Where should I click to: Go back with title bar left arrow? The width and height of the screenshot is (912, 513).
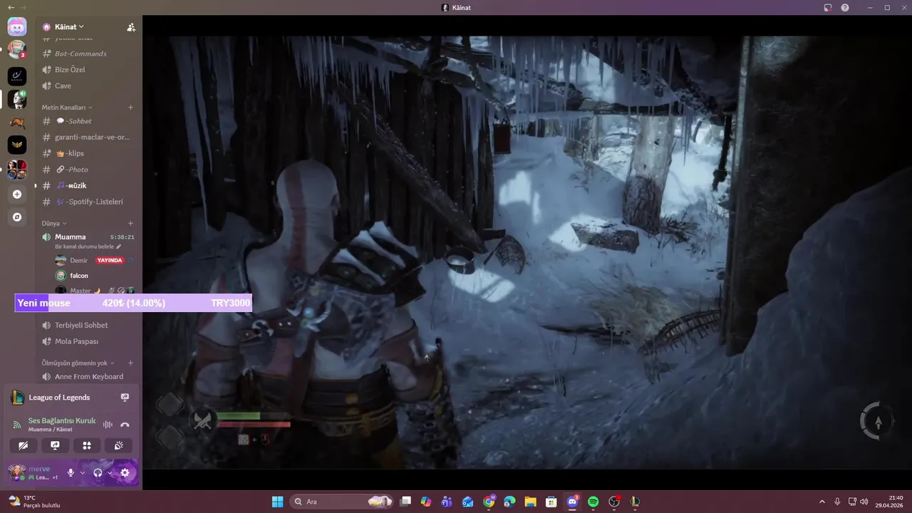(x=11, y=7)
